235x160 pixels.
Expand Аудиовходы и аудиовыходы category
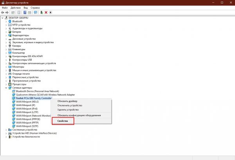tap(6, 28)
